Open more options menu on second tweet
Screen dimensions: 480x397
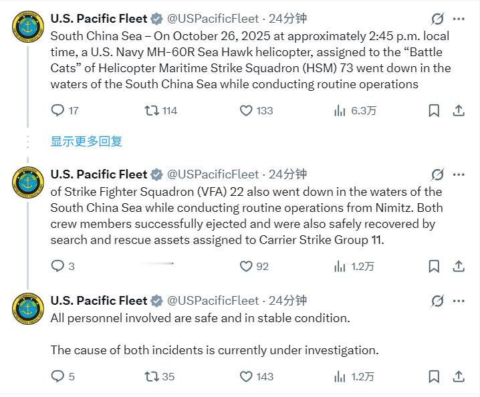[459, 174]
